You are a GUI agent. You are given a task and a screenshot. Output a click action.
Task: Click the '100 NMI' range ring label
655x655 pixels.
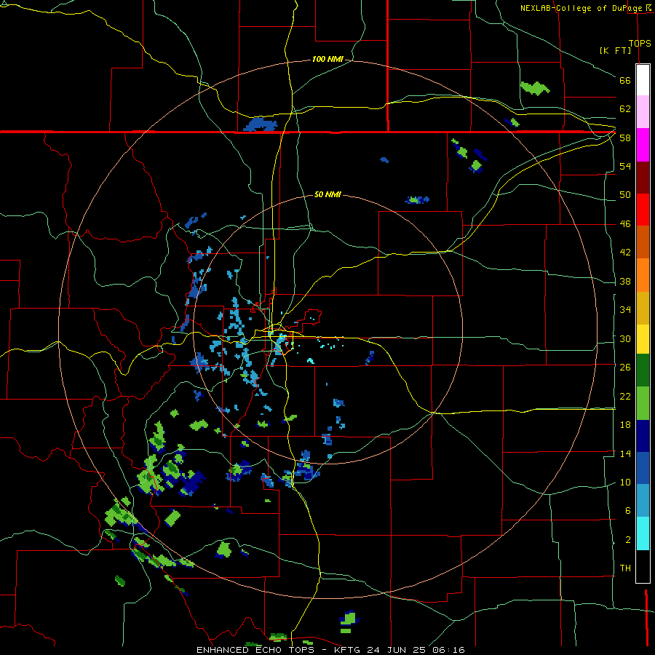[327, 60]
